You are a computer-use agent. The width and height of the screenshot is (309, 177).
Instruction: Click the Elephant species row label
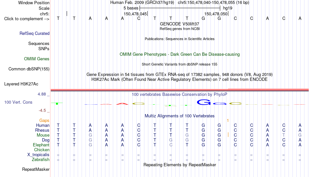pos(41,145)
